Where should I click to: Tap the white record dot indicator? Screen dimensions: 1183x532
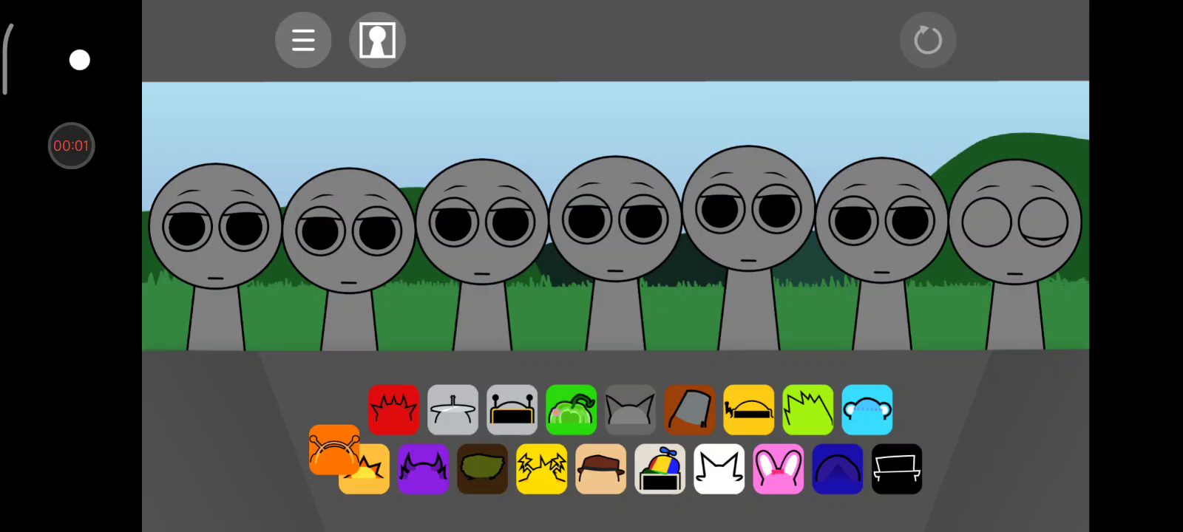coord(79,60)
